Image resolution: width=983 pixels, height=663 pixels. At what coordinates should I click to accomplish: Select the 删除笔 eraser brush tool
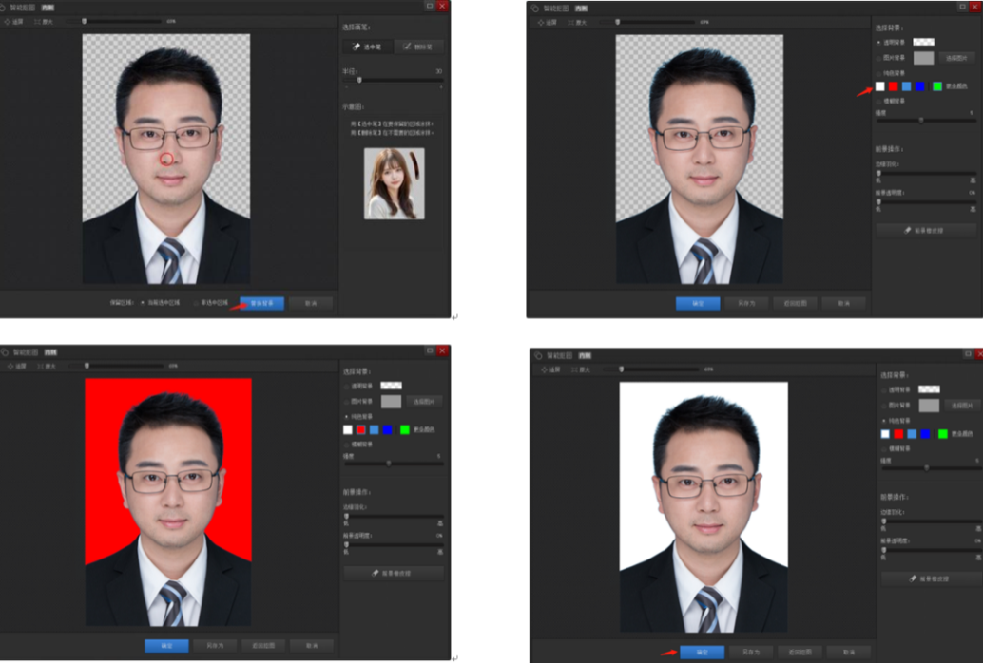point(418,46)
